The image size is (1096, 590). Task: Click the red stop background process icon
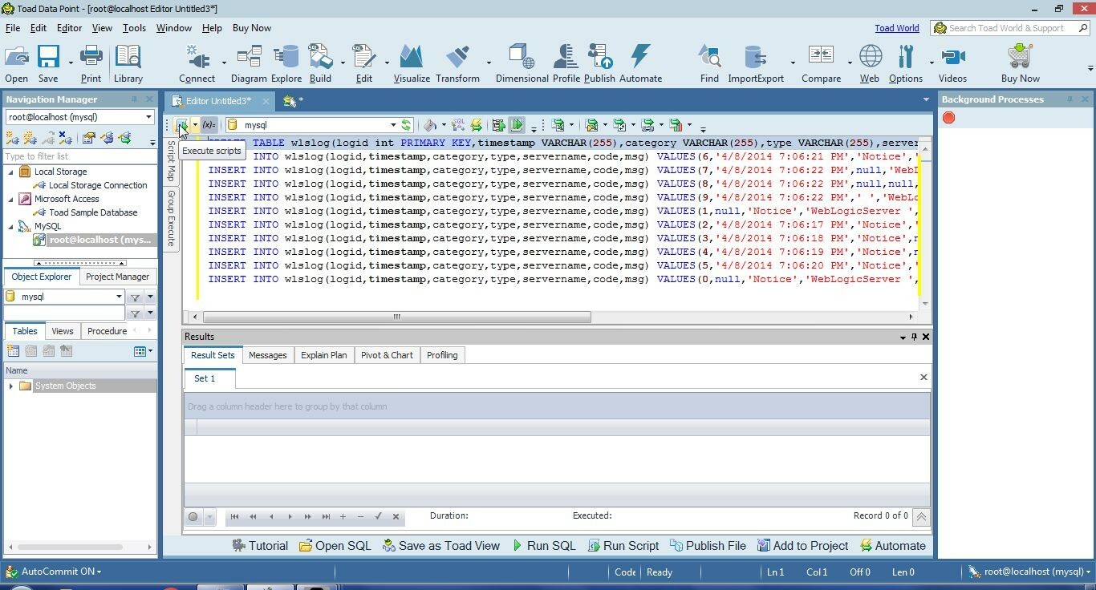click(x=948, y=118)
